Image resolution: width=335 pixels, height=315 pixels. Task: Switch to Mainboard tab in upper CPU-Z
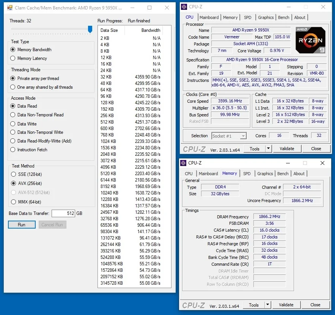pos(209,17)
